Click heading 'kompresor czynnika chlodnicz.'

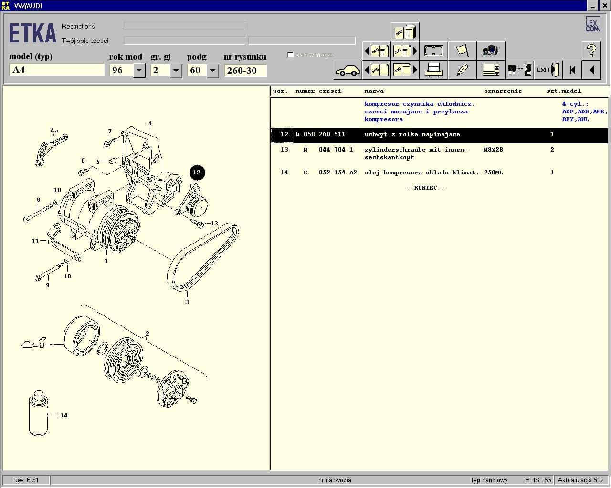[420, 104]
